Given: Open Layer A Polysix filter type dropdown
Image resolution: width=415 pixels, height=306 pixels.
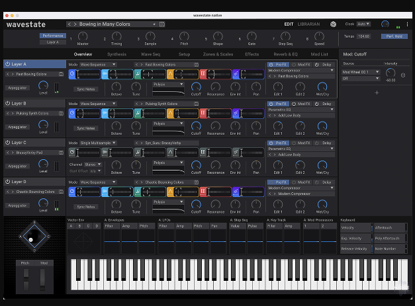Looking at the screenshot, I should 168,85.
